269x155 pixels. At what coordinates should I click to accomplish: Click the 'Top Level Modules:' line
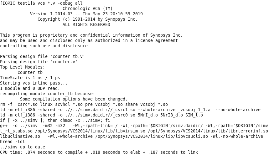tap(22, 67)
